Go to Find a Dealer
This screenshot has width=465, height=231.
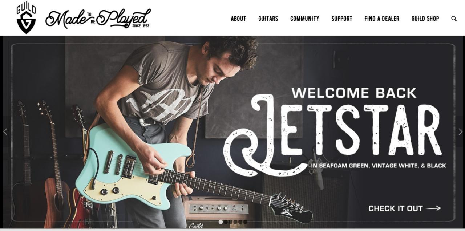pyautogui.click(x=382, y=19)
